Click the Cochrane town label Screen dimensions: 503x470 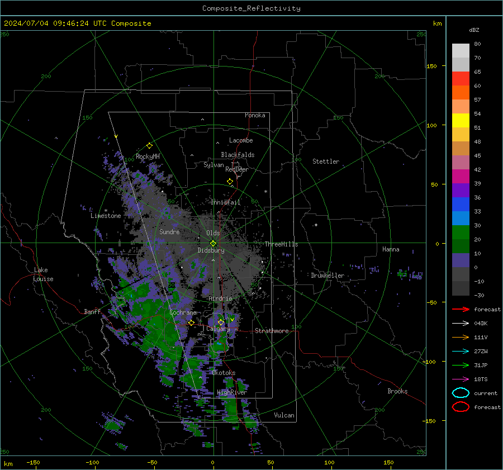click(183, 312)
